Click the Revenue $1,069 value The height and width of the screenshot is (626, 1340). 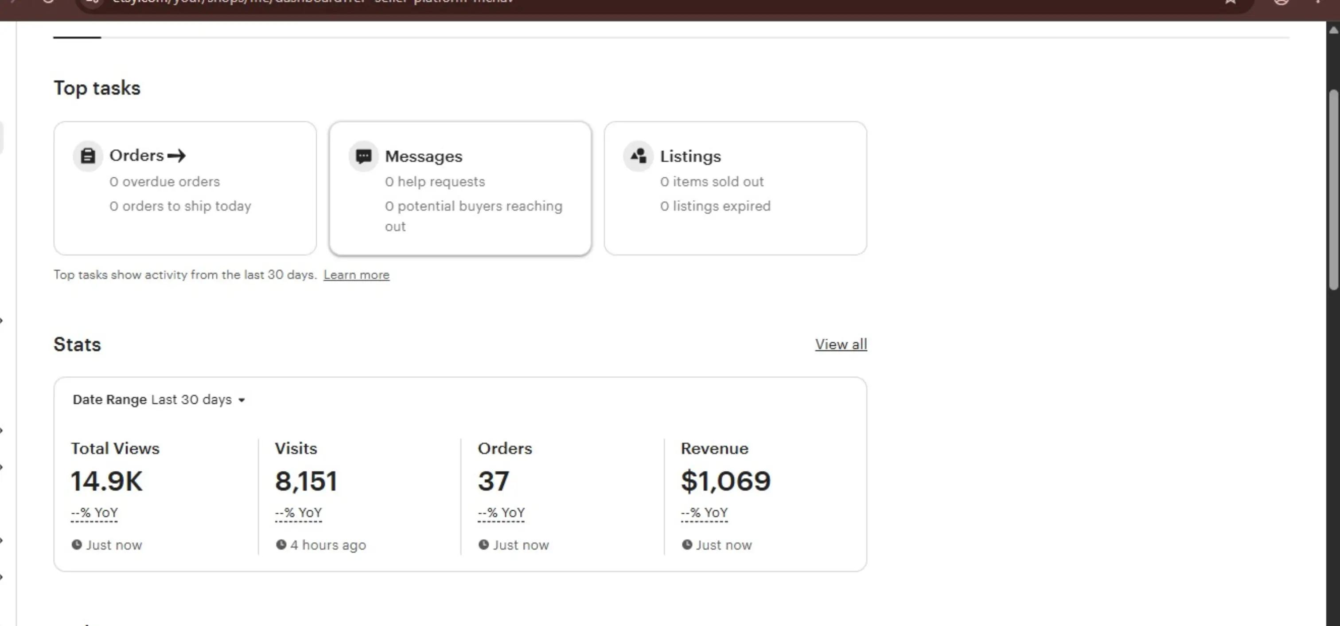tap(726, 481)
